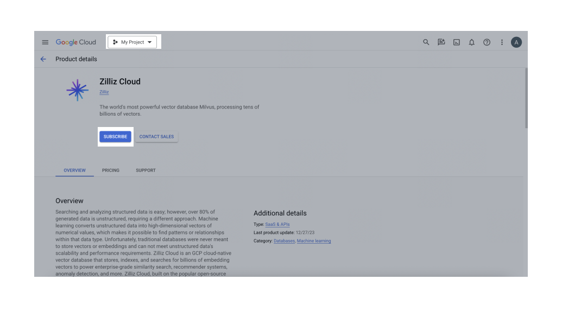Image resolution: width=562 pixels, height=311 pixels.
Task: Activate Cloud Shell terminal icon
Action: click(x=457, y=42)
